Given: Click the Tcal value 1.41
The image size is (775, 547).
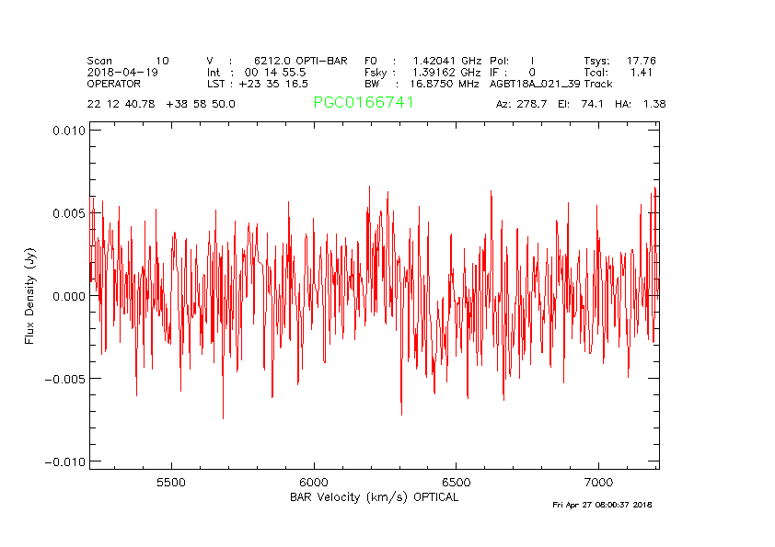Looking at the screenshot, I should [x=641, y=72].
